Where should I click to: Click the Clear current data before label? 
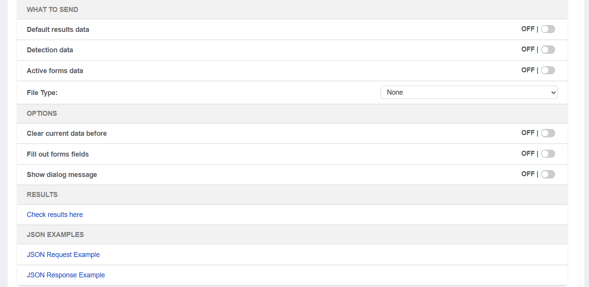67,133
